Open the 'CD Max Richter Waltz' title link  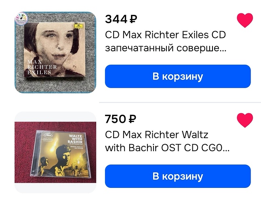(157, 135)
